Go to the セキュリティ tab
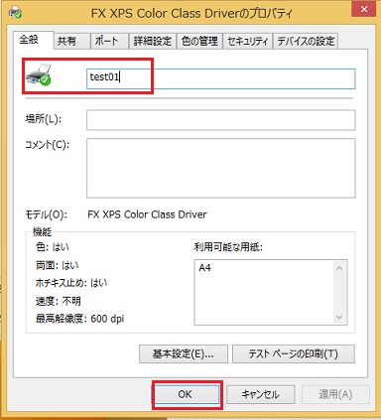 pyautogui.click(x=247, y=41)
